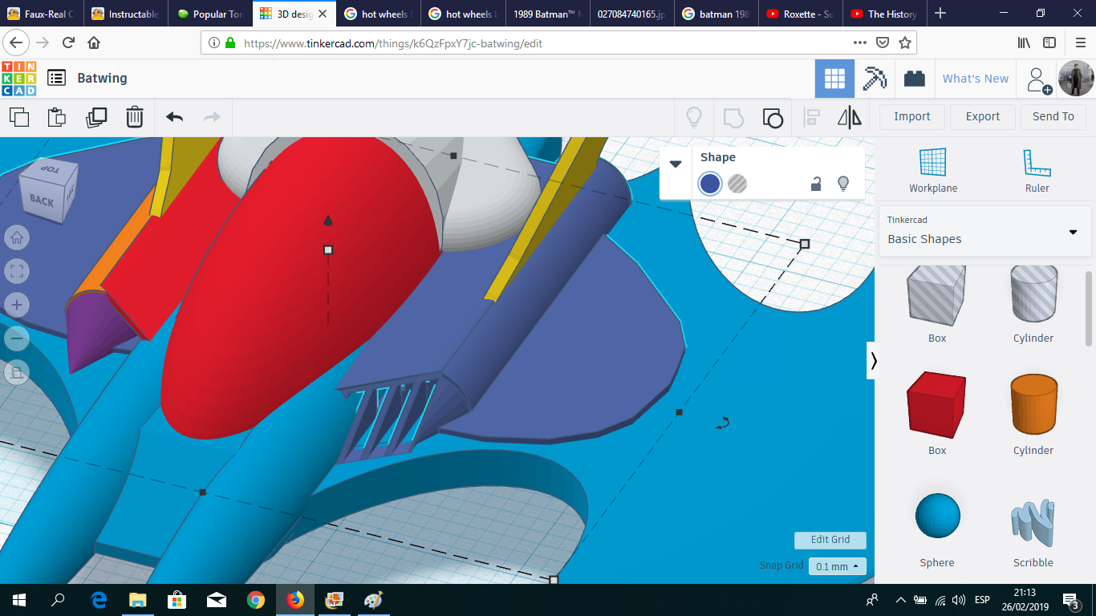The width and height of the screenshot is (1096, 616).
Task: Open the Blocks pickaxe mode
Action: pos(875,79)
